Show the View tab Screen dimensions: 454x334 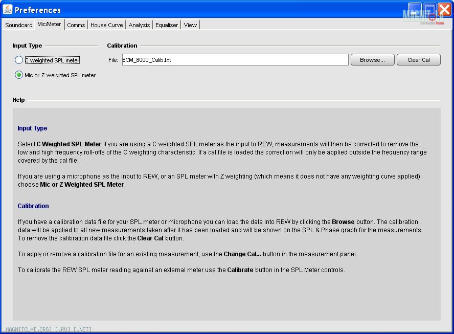190,25
